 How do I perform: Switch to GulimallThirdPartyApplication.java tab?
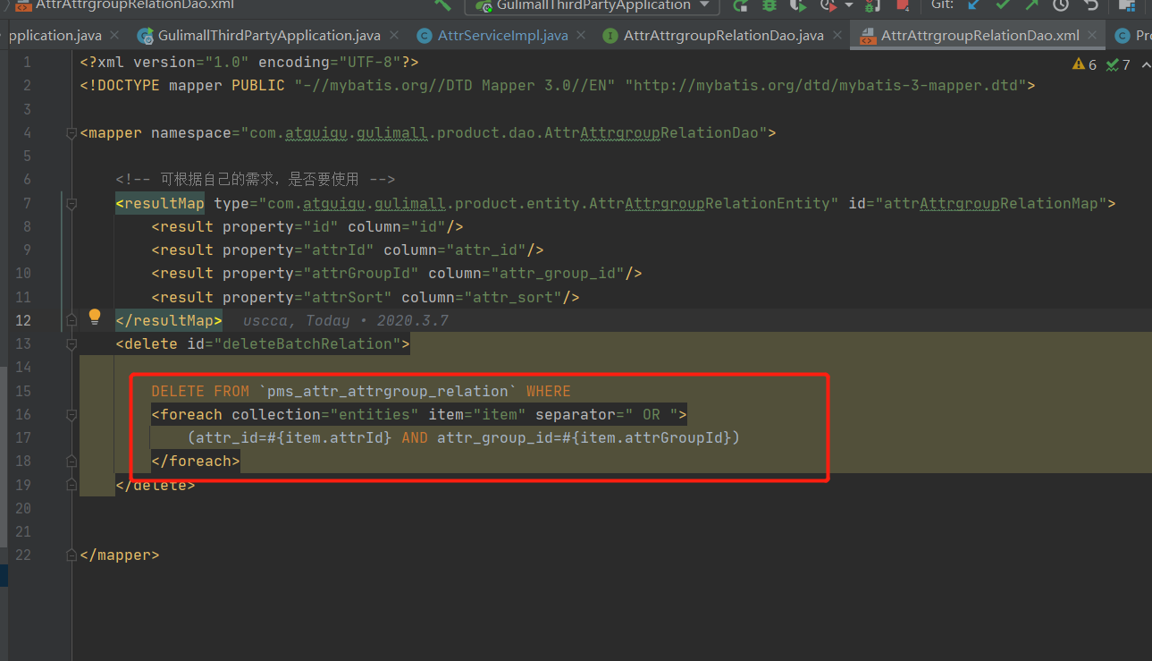tap(269, 36)
